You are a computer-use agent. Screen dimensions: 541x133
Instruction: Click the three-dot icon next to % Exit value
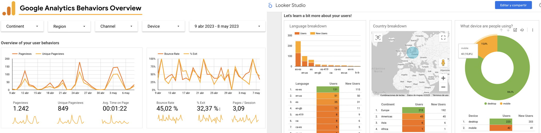pyautogui.click(x=220, y=109)
